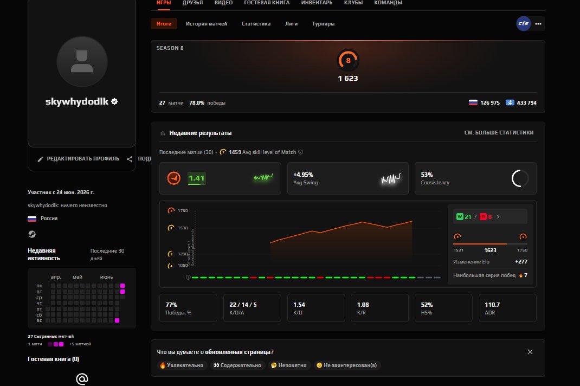This screenshot has height=386, width=580.
Task: Open the Статистика sub-tab
Action: point(256,24)
